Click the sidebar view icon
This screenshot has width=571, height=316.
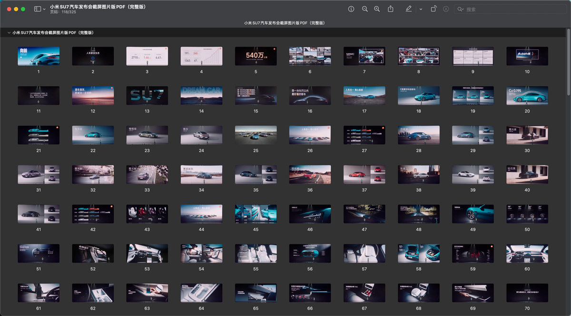38,9
